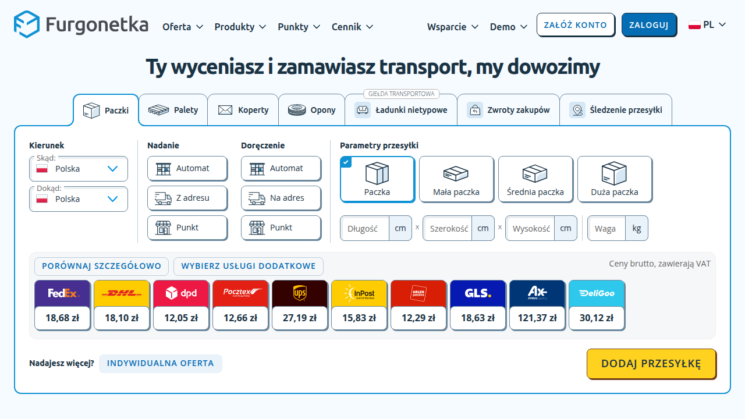Click the Pocztex price 12,66 zł
The height and width of the screenshot is (419, 745).
pyautogui.click(x=241, y=318)
